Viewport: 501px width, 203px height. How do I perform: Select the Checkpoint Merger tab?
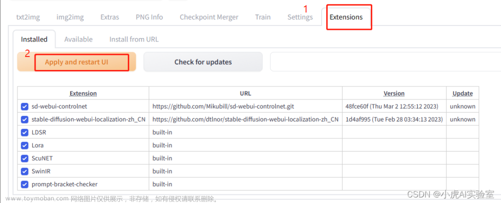click(209, 17)
